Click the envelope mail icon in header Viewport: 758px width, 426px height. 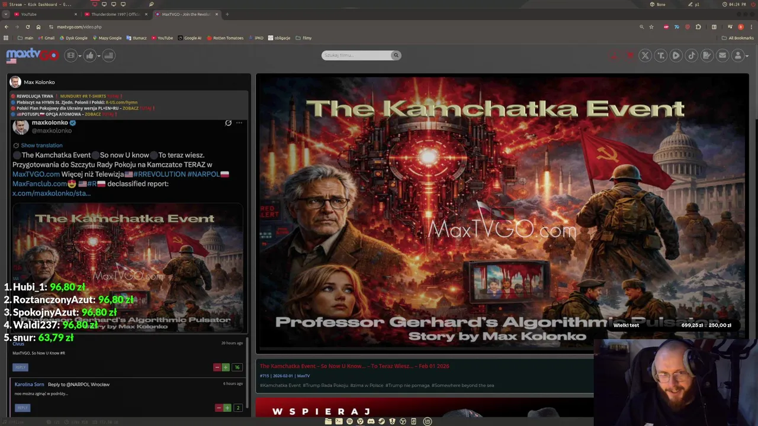tap(722, 55)
